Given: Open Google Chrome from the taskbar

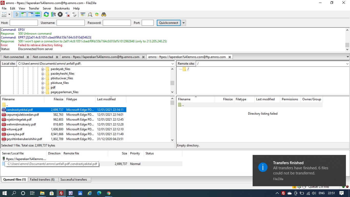Looking at the screenshot, I should click(x=109, y=193).
